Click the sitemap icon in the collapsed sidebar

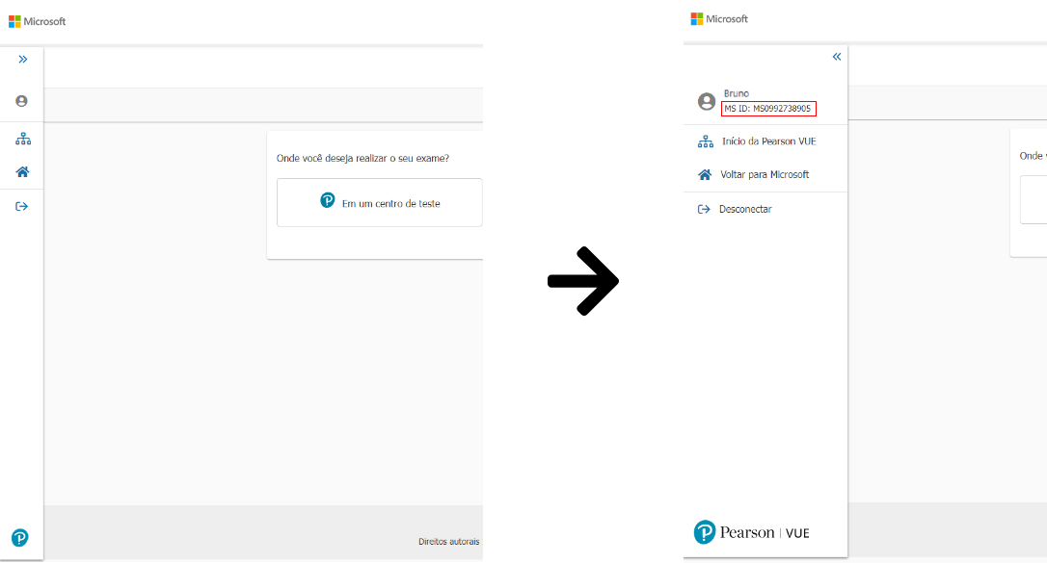[23, 139]
